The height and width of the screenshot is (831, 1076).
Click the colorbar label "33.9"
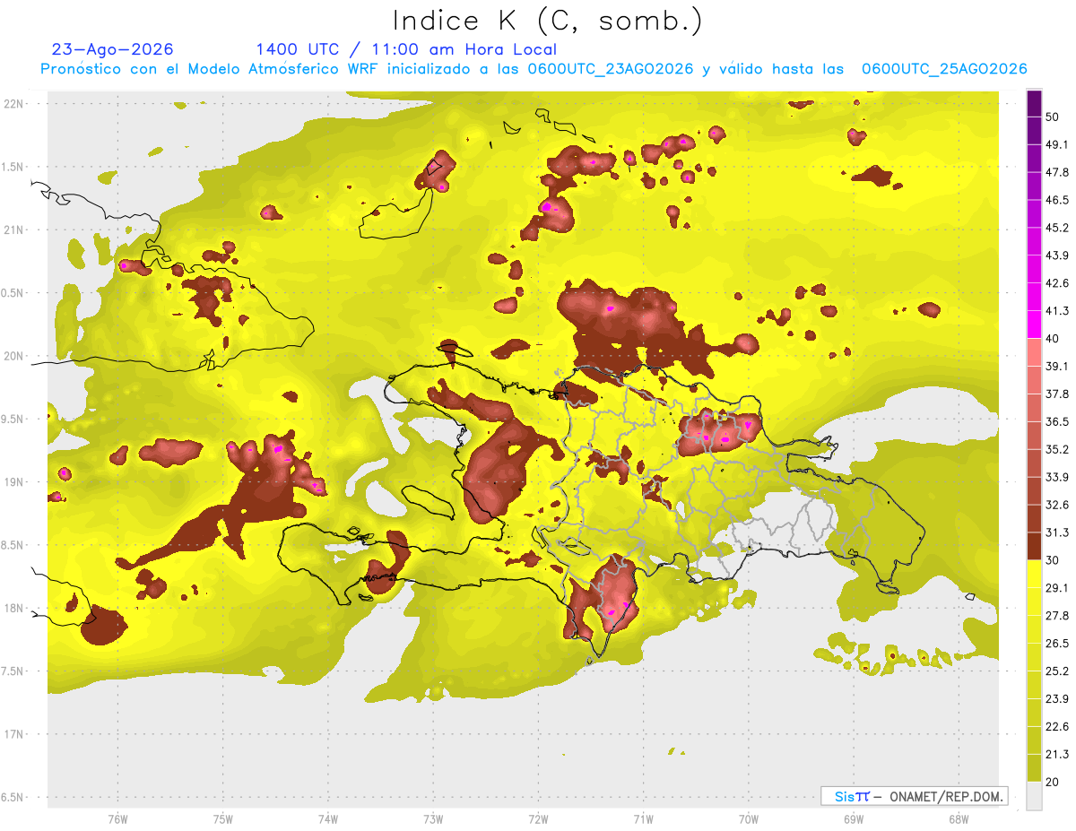[1056, 477]
